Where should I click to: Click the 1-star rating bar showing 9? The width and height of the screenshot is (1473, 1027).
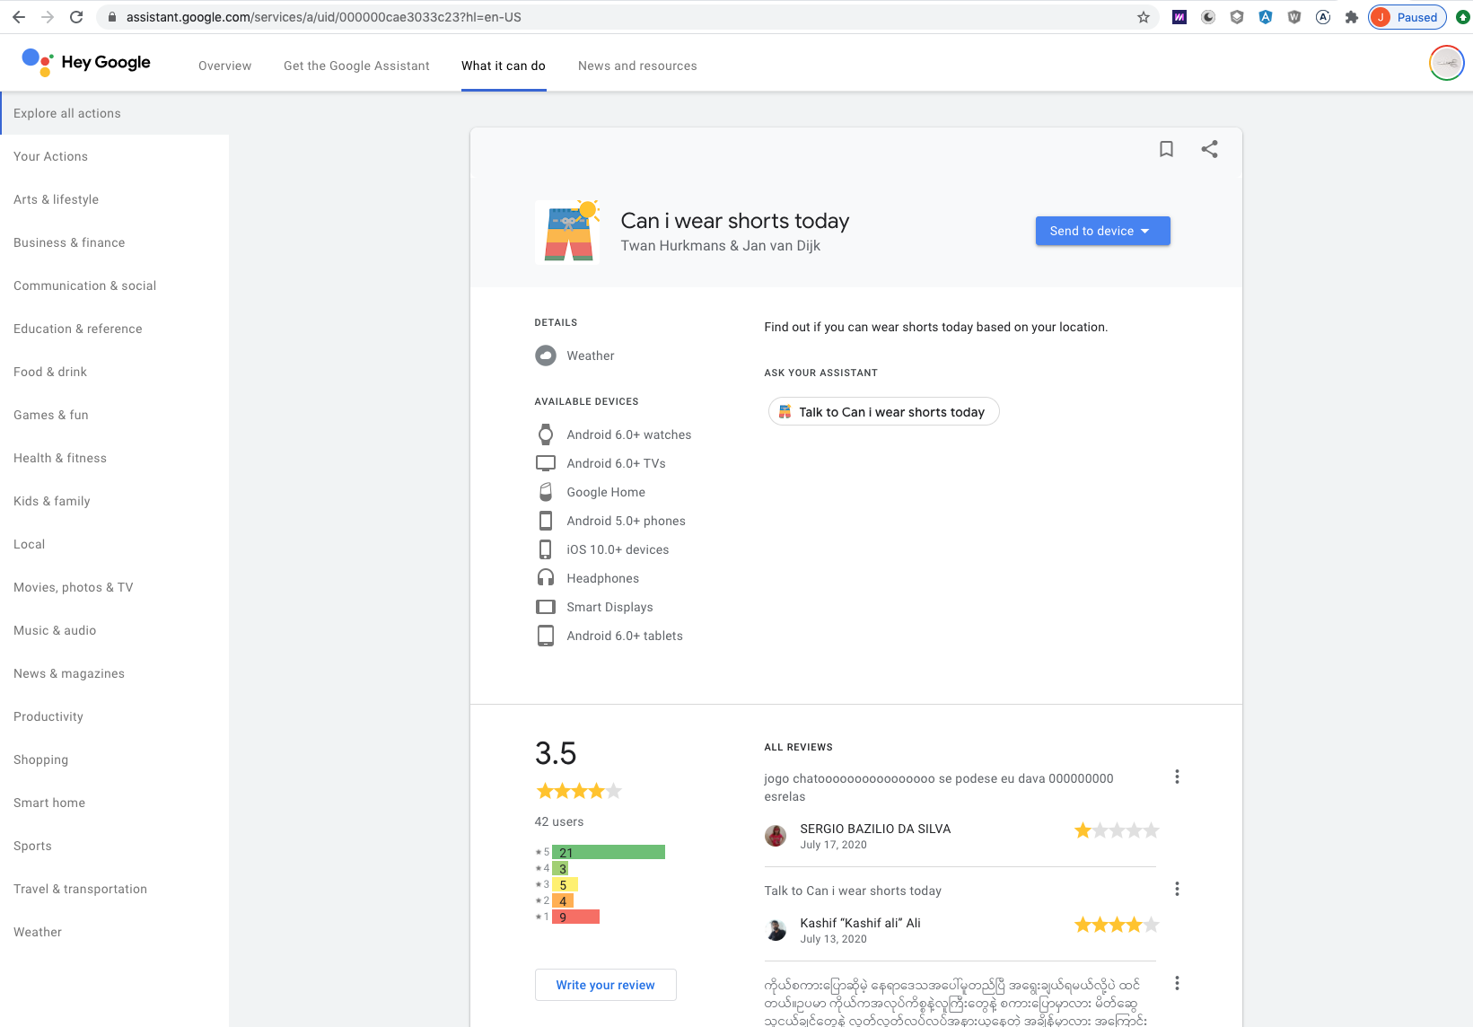click(x=575, y=917)
